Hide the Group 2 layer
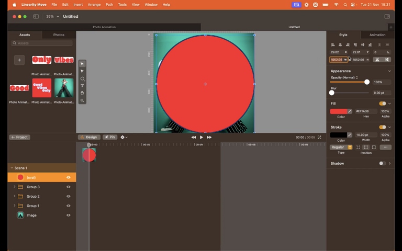This screenshot has height=251, width=402. tap(69, 196)
